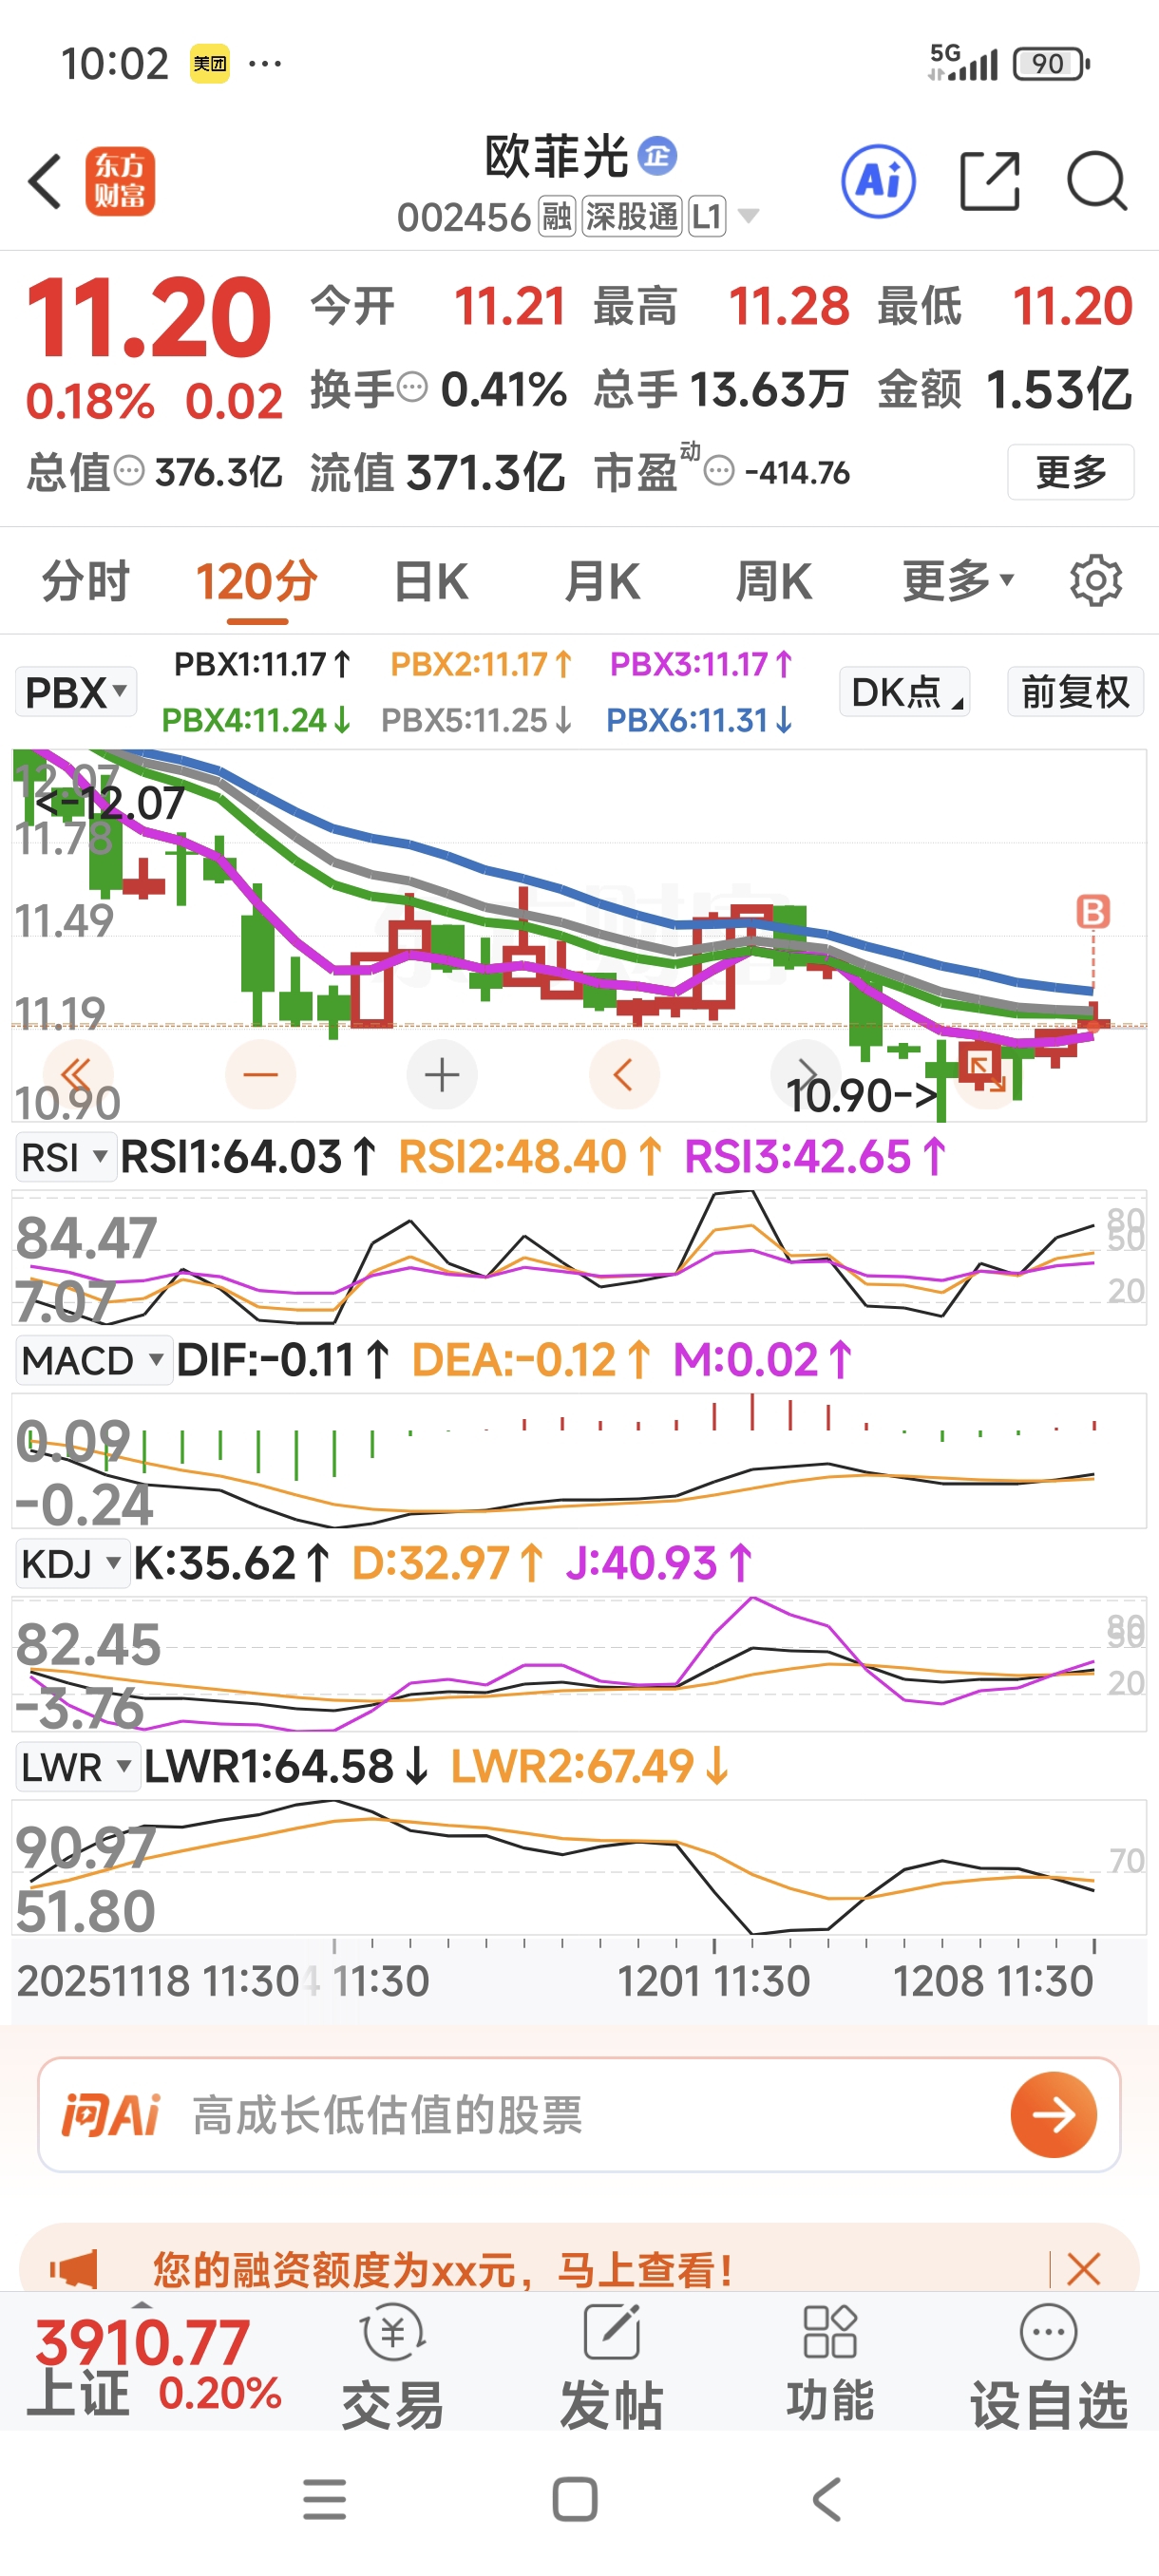
Task: Open the LWR indicator dropdown
Action: click(77, 1767)
